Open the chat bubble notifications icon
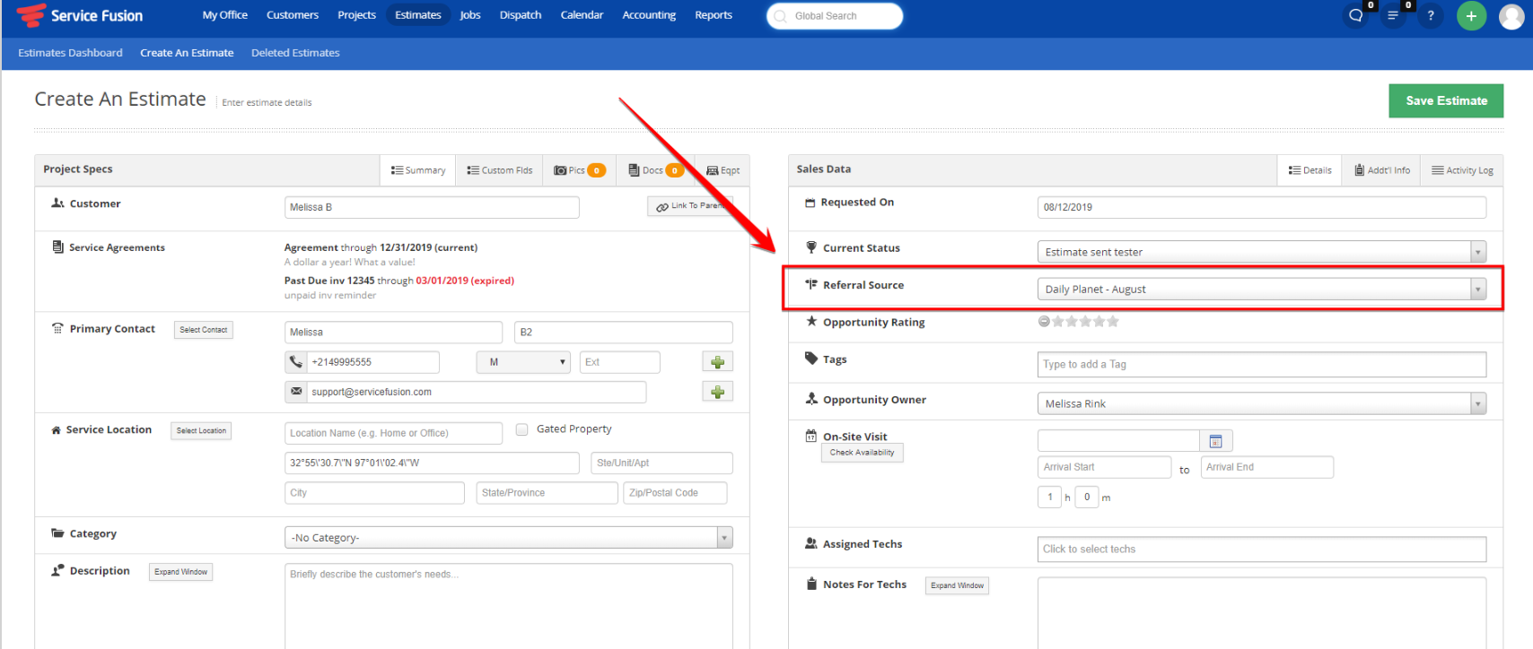 click(x=1356, y=16)
